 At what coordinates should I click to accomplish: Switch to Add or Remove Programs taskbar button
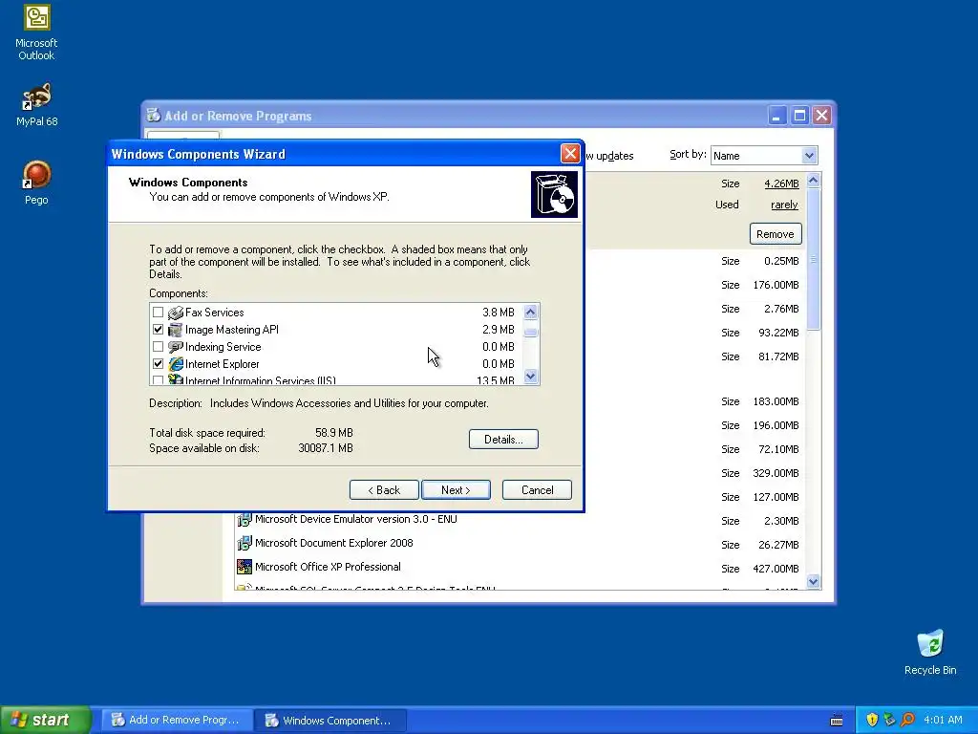click(x=177, y=720)
